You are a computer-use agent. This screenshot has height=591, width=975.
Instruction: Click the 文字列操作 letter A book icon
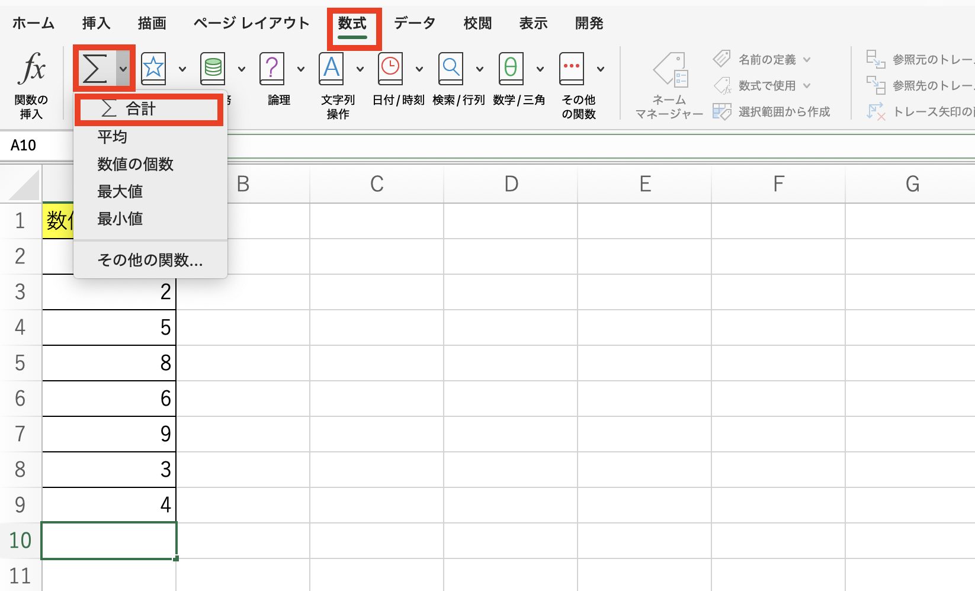click(331, 69)
